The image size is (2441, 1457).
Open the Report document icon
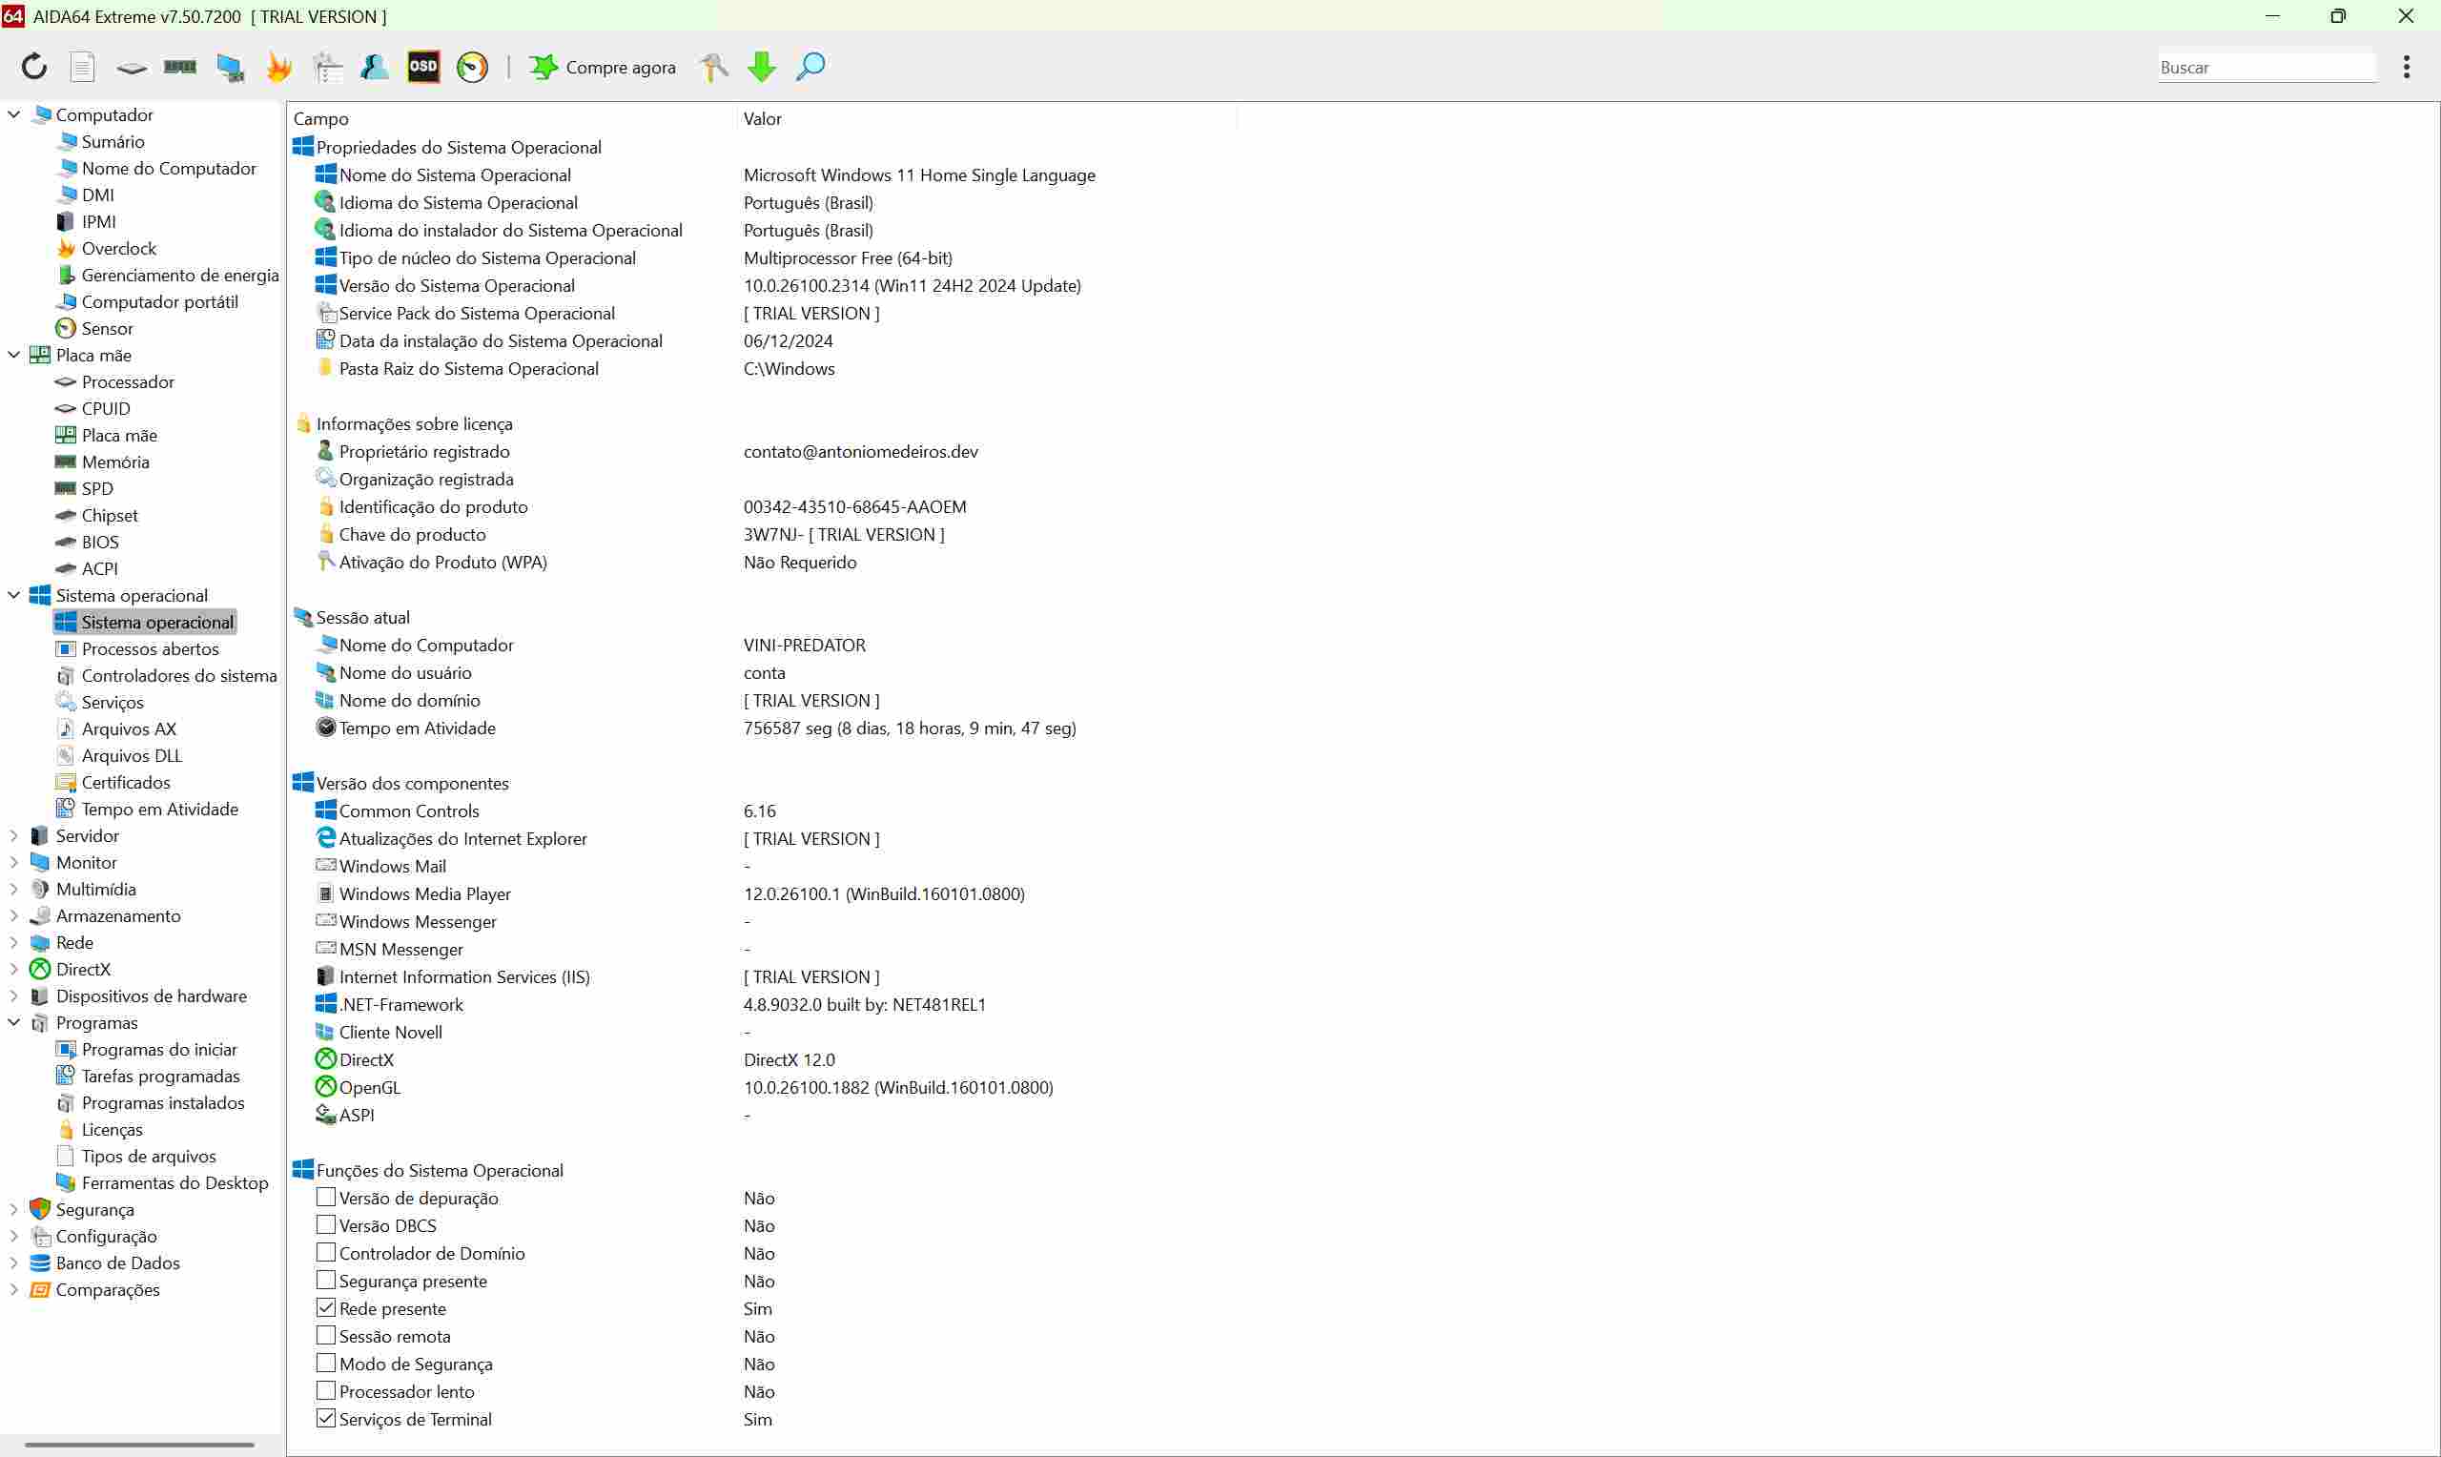pos(82,67)
